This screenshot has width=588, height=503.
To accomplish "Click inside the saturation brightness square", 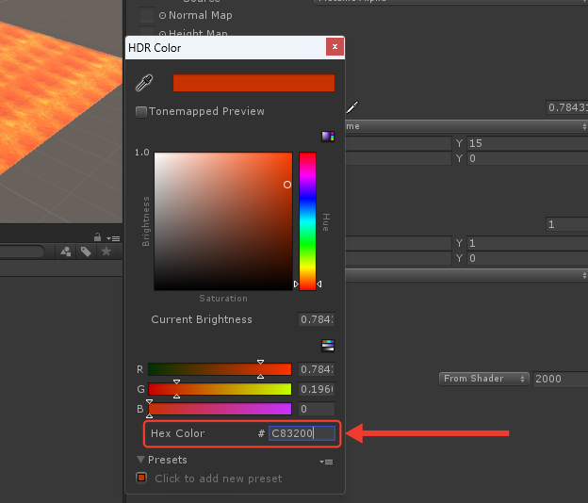I will (223, 221).
